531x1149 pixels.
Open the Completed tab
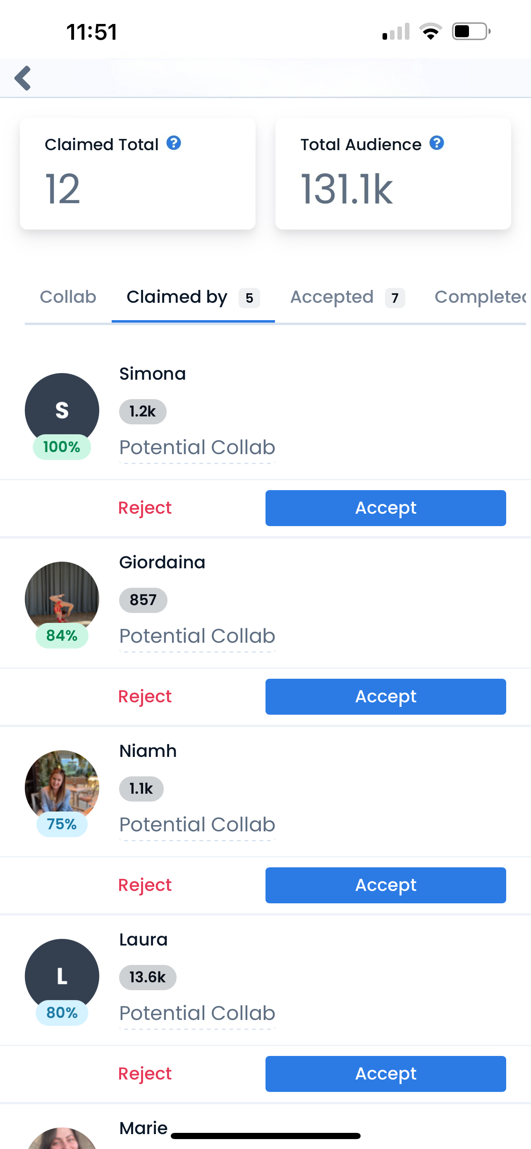tap(479, 297)
